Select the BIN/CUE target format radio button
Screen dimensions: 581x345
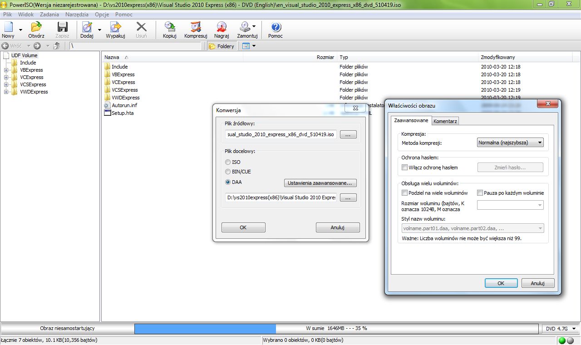click(228, 172)
